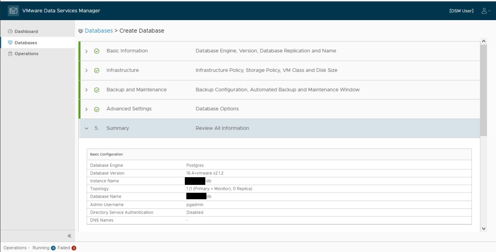Click the Running operations count badge
The width and height of the screenshot is (496, 252).
(x=53, y=248)
